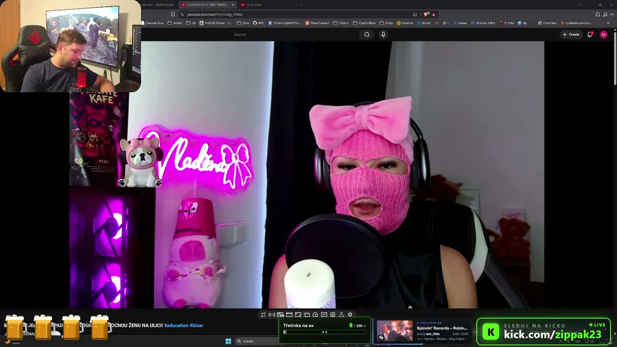Viewport: 617px width, 347px height.
Task: Open the Češtiny bookmarks folder
Action: pyautogui.click(x=341, y=23)
